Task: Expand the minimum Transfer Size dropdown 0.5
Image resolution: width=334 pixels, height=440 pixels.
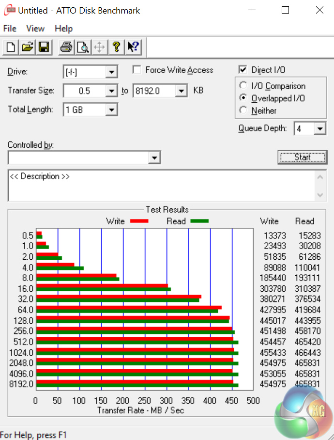Action: (x=111, y=91)
